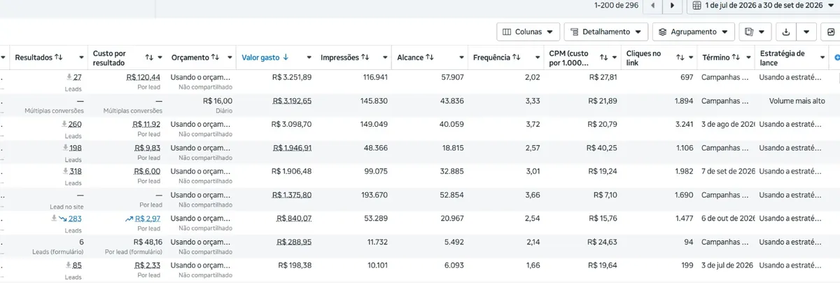This screenshot has width=840, height=283.
Task: Select the frequency value 3,72
Action: (532, 124)
